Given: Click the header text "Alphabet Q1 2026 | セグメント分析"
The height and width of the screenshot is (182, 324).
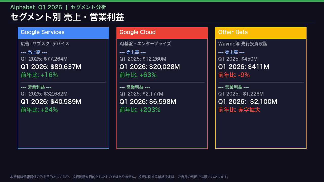Looking at the screenshot, I should tap(58, 7).
